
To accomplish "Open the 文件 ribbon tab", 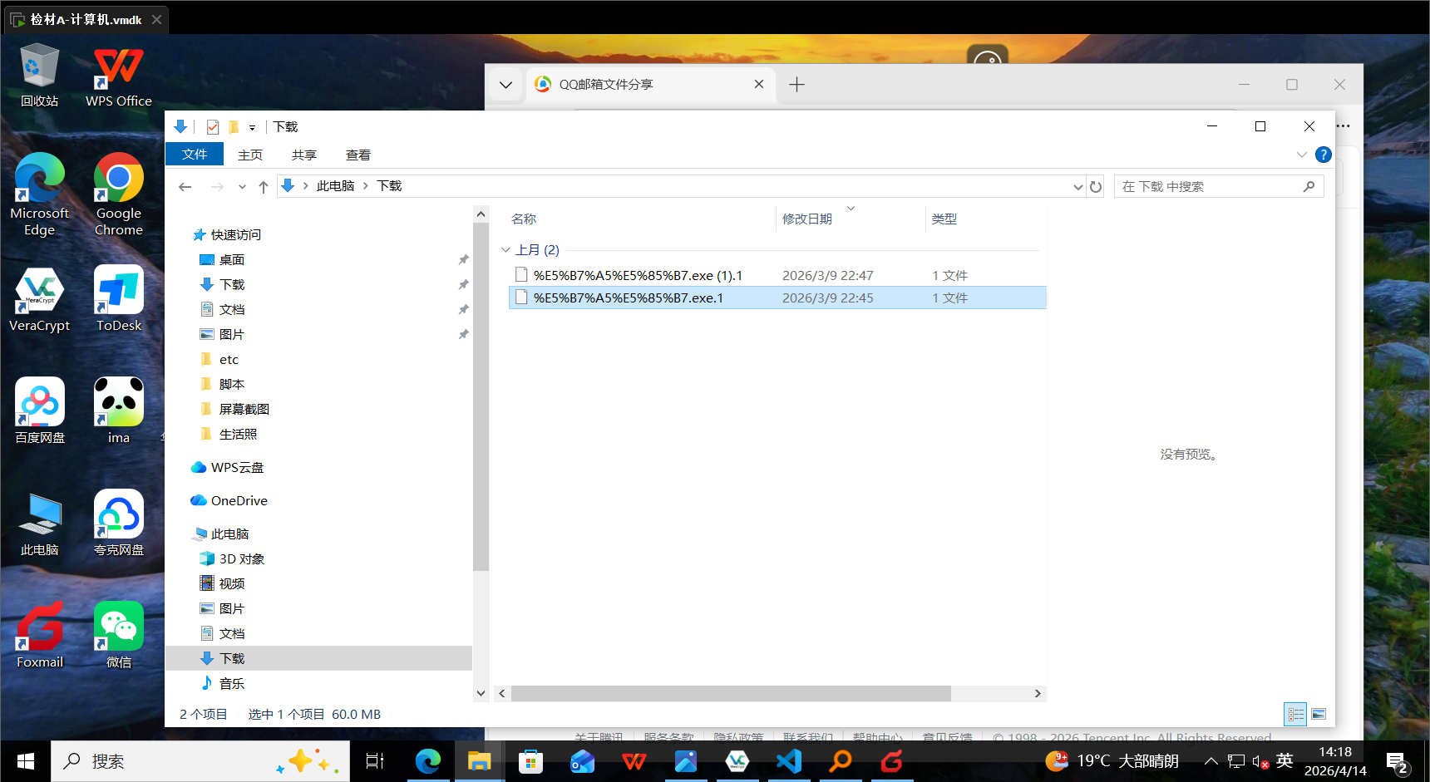I will click(195, 155).
